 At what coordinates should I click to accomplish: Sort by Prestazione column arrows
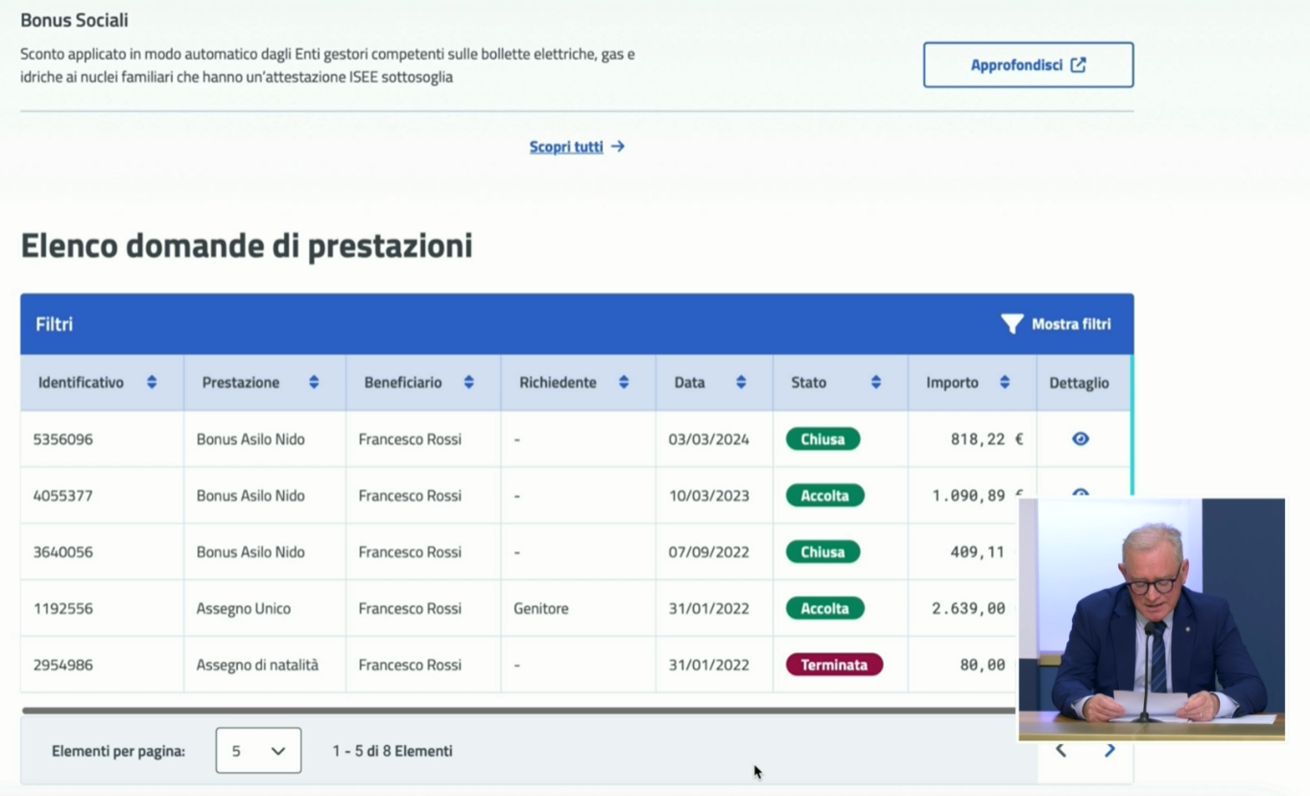coord(314,383)
